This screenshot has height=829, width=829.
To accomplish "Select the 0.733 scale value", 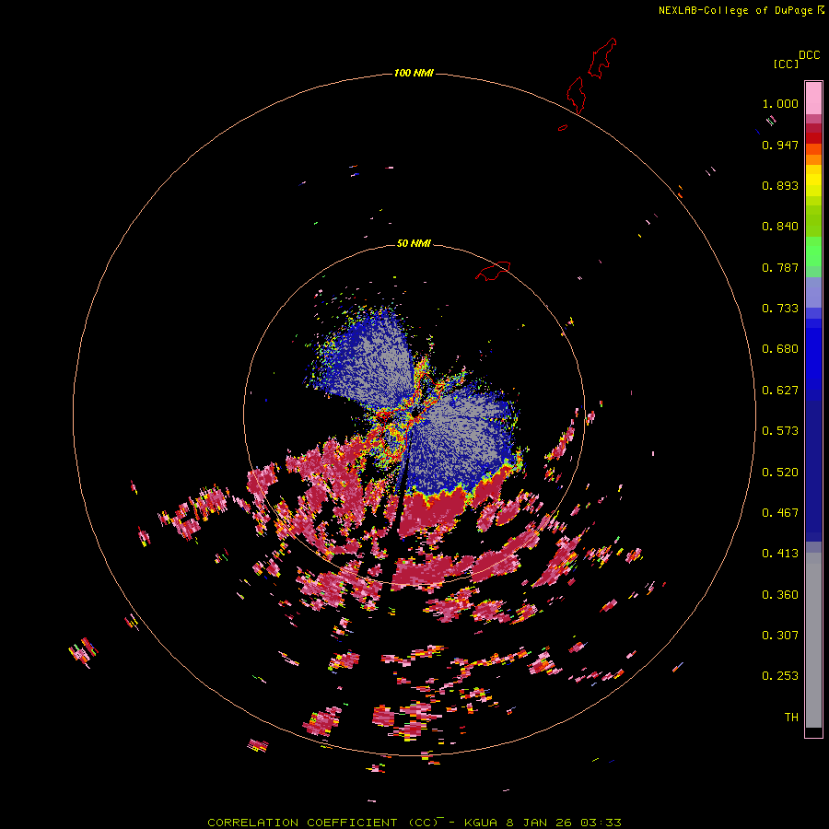I will pyautogui.click(x=780, y=309).
